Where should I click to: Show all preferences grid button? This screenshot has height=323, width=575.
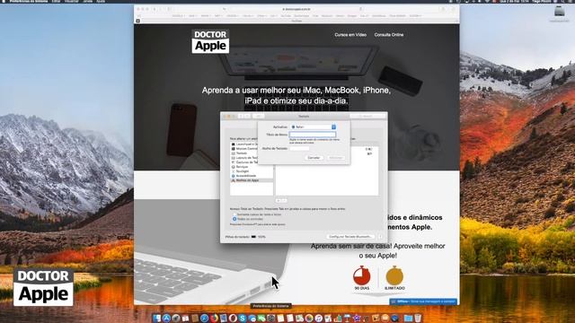pyautogui.click(x=259, y=116)
